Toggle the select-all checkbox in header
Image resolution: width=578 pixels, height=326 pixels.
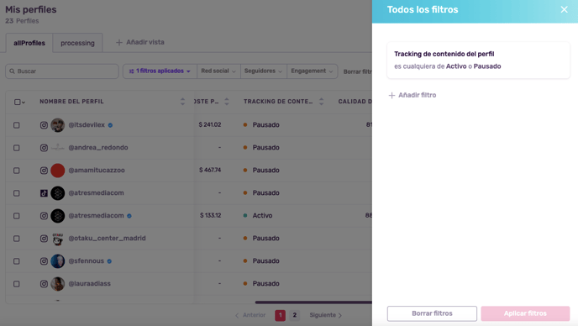click(x=17, y=102)
